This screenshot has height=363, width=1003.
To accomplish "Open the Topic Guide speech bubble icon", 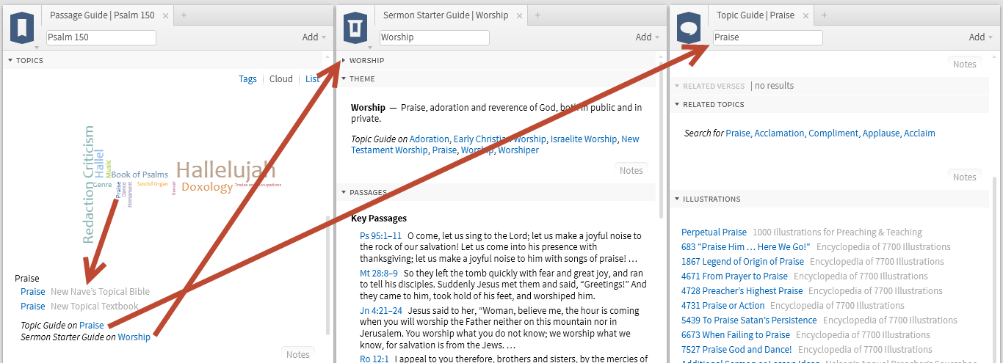I will (x=689, y=28).
